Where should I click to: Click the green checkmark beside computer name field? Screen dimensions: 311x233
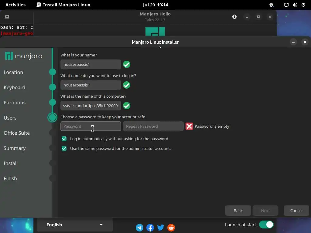tap(127, 106)
